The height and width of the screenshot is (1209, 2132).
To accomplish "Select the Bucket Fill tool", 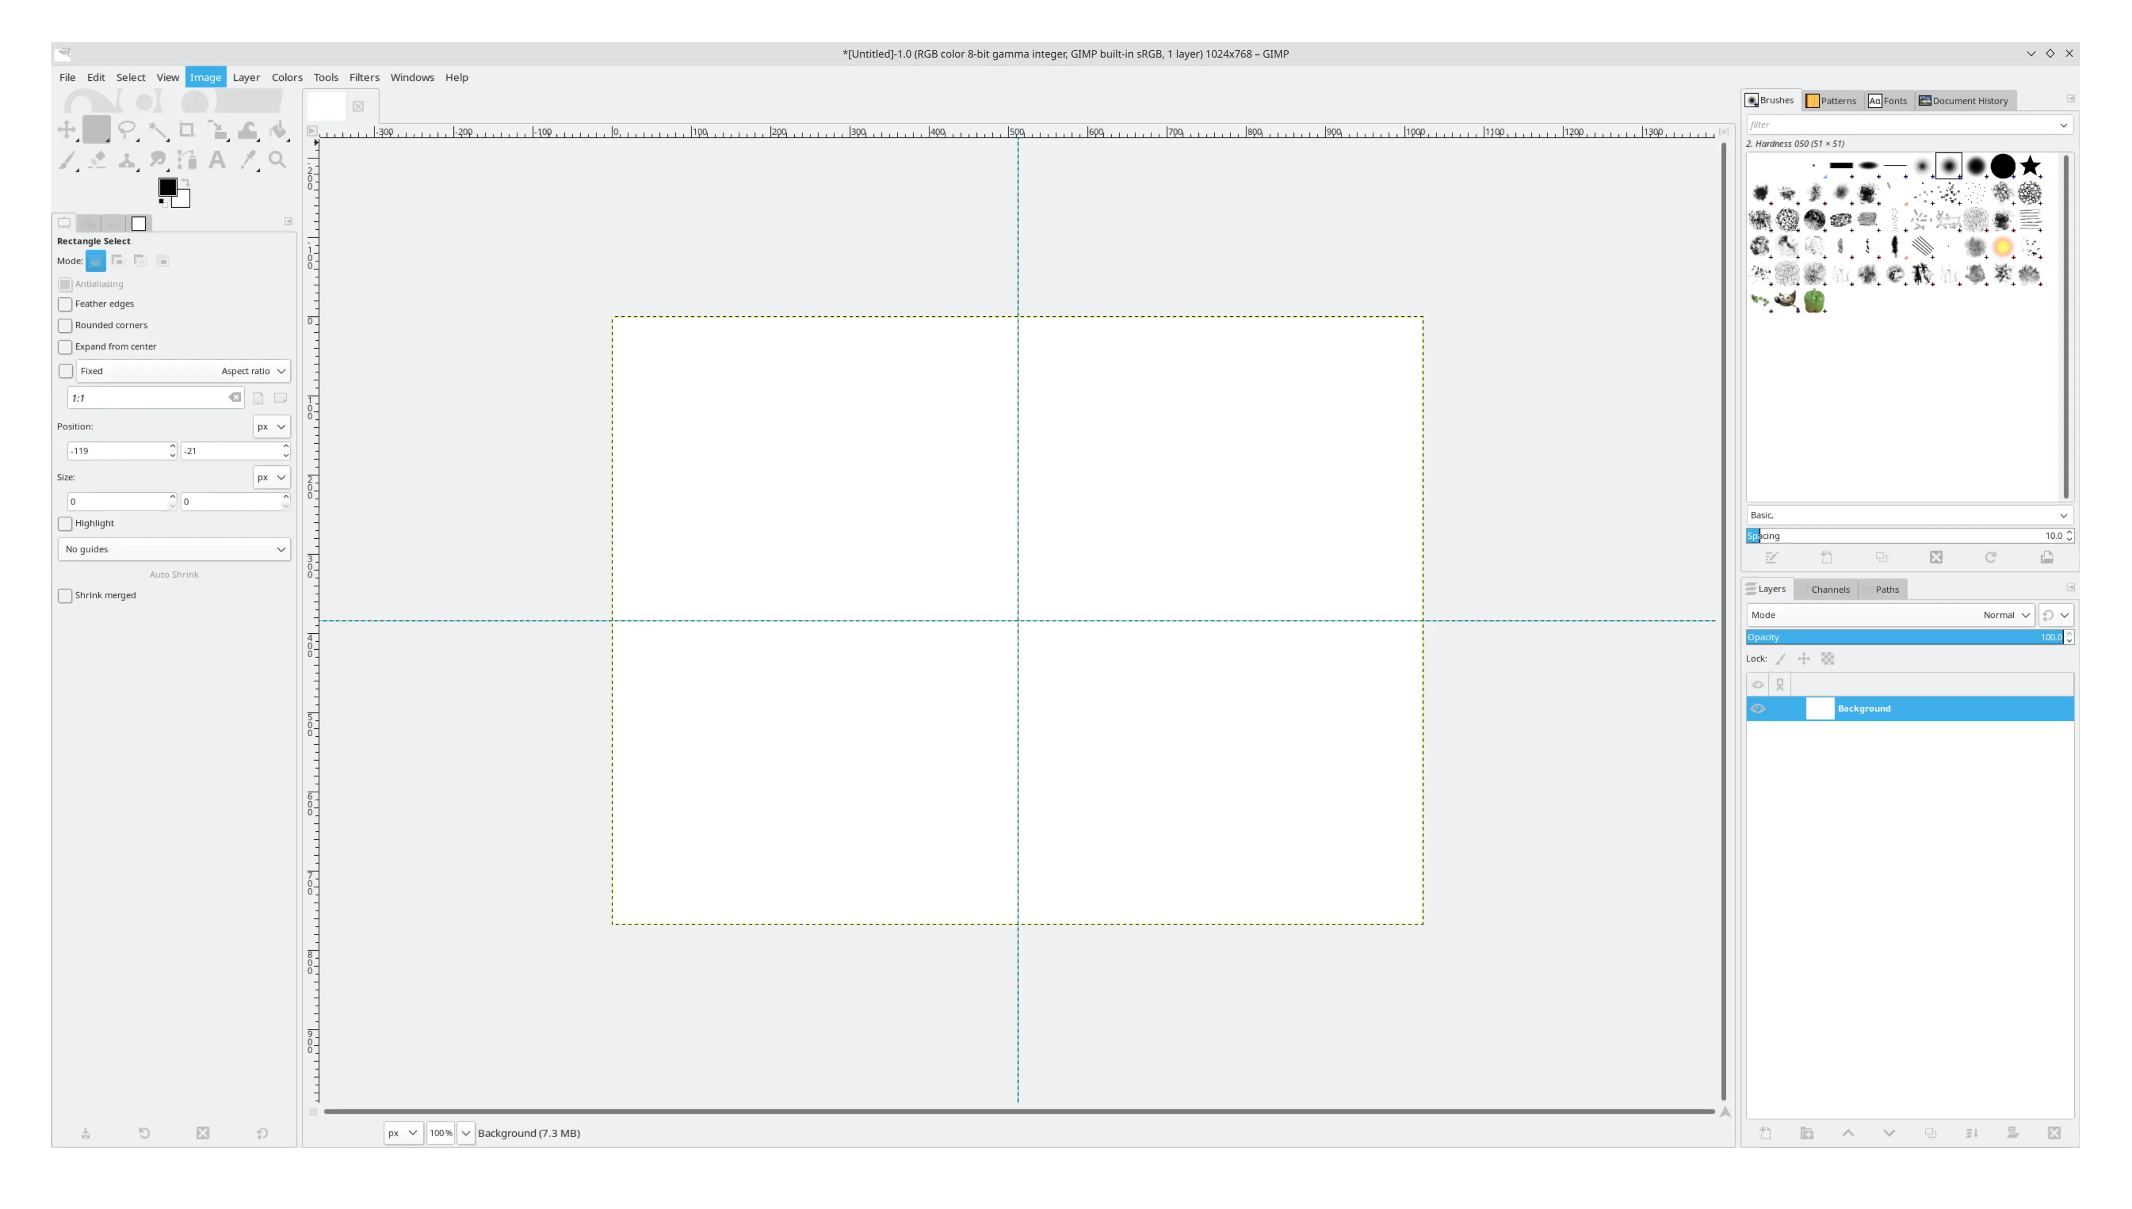I will click(x=278, y=129).
